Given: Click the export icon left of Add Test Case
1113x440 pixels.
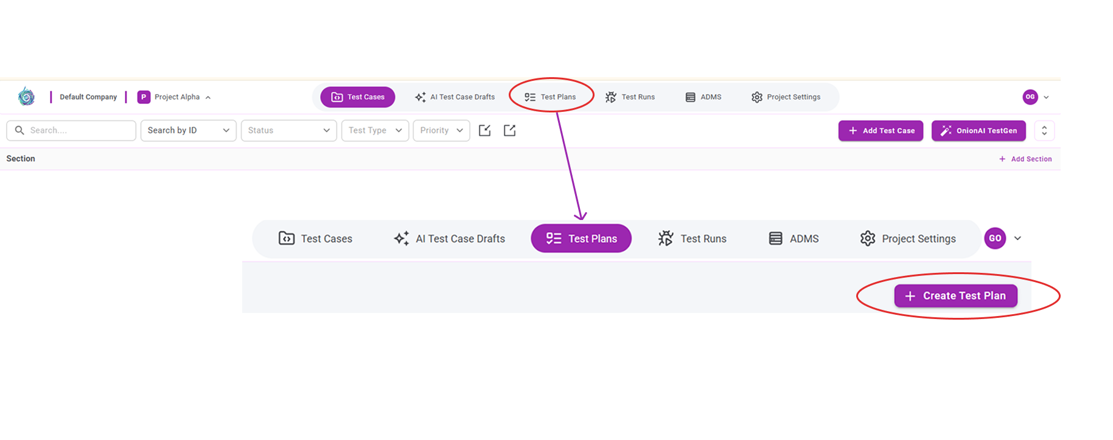Looking at the screenshot, I should coord(509,131).
